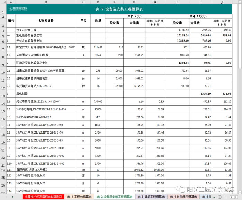Select row 7 header
Image resolution: width=242 pixels, height=200 pixels.
3,47
